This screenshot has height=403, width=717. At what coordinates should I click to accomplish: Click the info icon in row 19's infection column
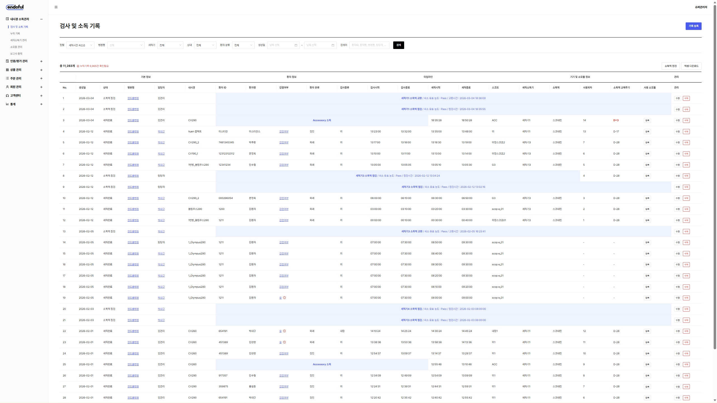point(284,298)
